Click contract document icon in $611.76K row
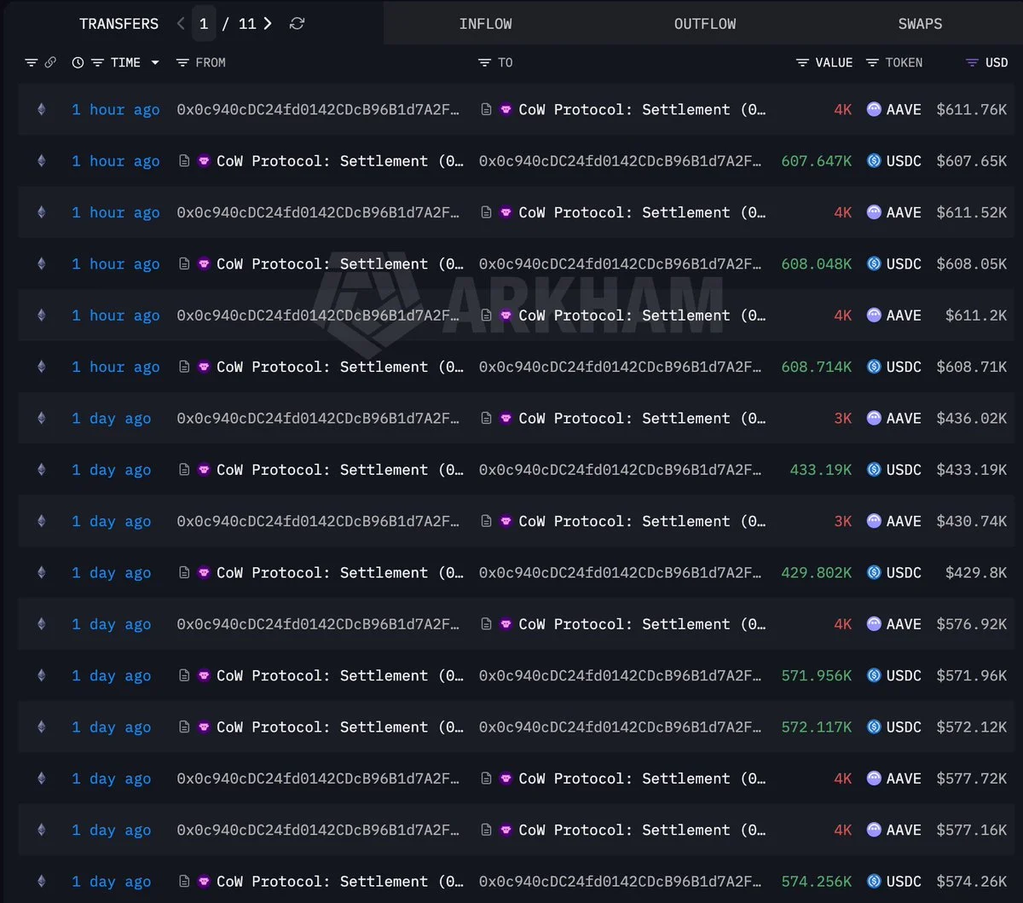Viewport: 1023px width, 903px height. point(486,109)
